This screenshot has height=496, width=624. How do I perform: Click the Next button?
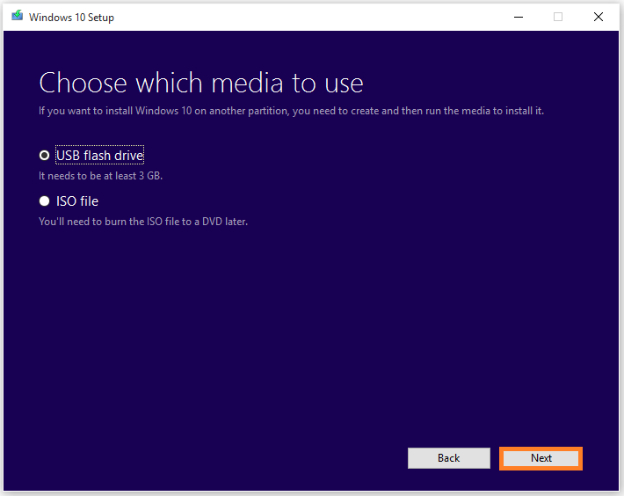coord(541,458)
